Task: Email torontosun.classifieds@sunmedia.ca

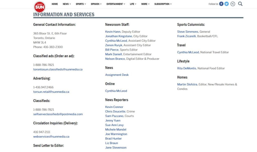Action: pyautogui.click(x=58, y=69)
